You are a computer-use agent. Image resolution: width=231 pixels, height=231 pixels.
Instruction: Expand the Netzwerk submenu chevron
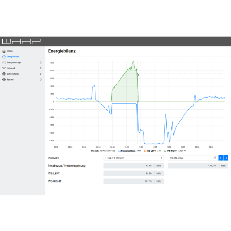pos(41,68)
